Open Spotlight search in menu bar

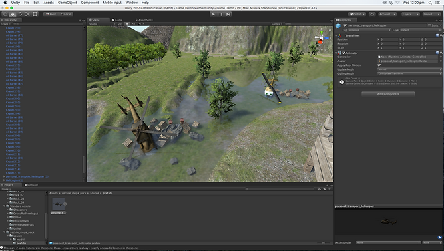pos(430,3)
